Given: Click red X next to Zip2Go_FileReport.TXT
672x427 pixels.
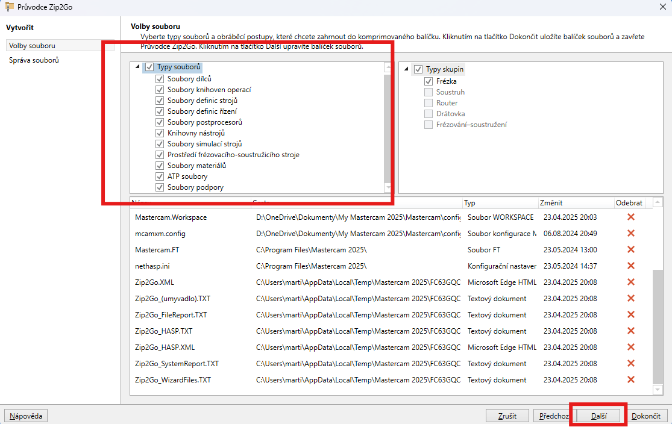Looking at the screenshot, I should [631, 314].
